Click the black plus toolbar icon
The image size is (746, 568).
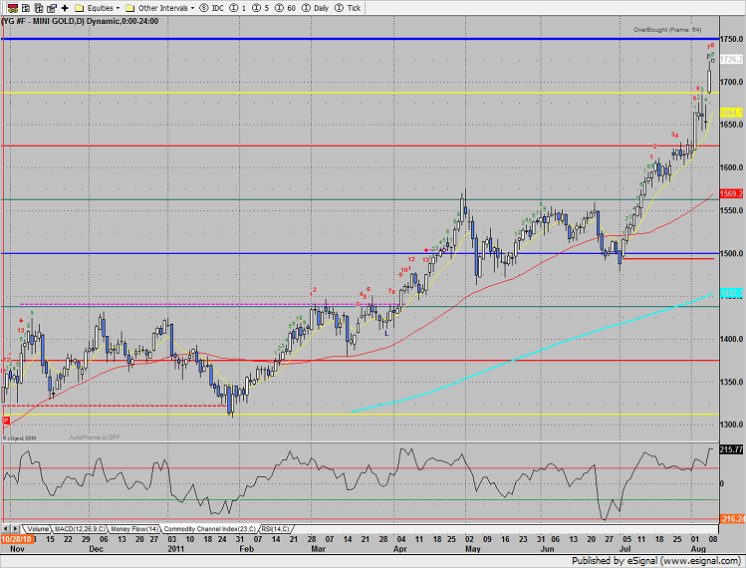pyautogui.click(x=65, y=8)
